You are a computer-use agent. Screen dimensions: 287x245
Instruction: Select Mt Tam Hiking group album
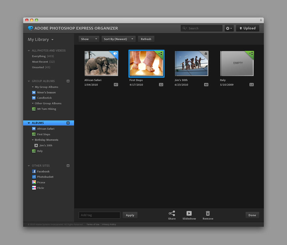pos(44,109)
